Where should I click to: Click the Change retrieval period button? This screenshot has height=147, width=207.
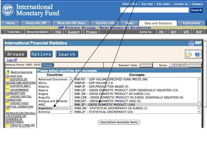47,65
